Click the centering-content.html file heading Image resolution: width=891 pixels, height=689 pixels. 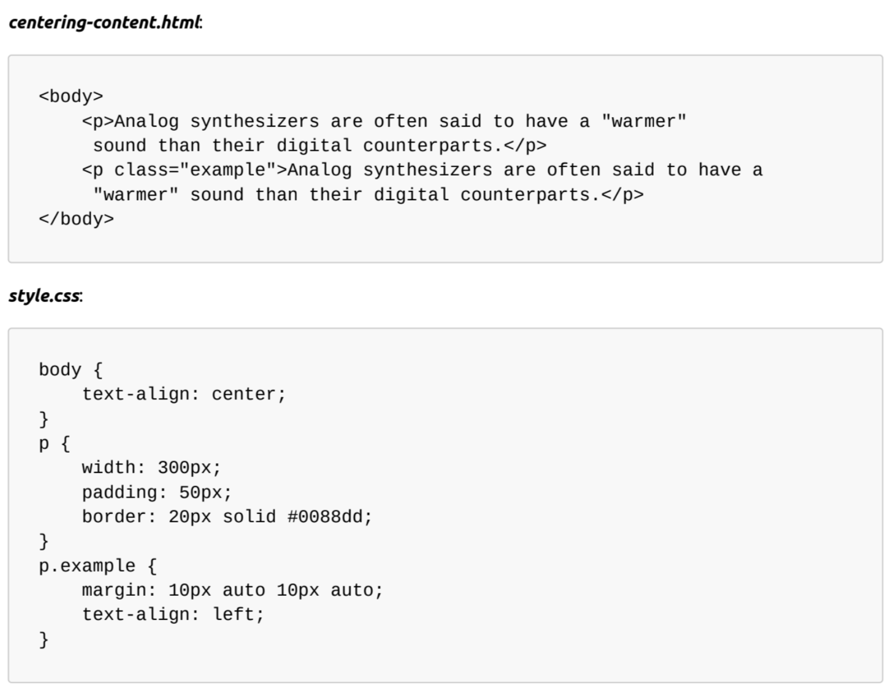coord(104,22)
